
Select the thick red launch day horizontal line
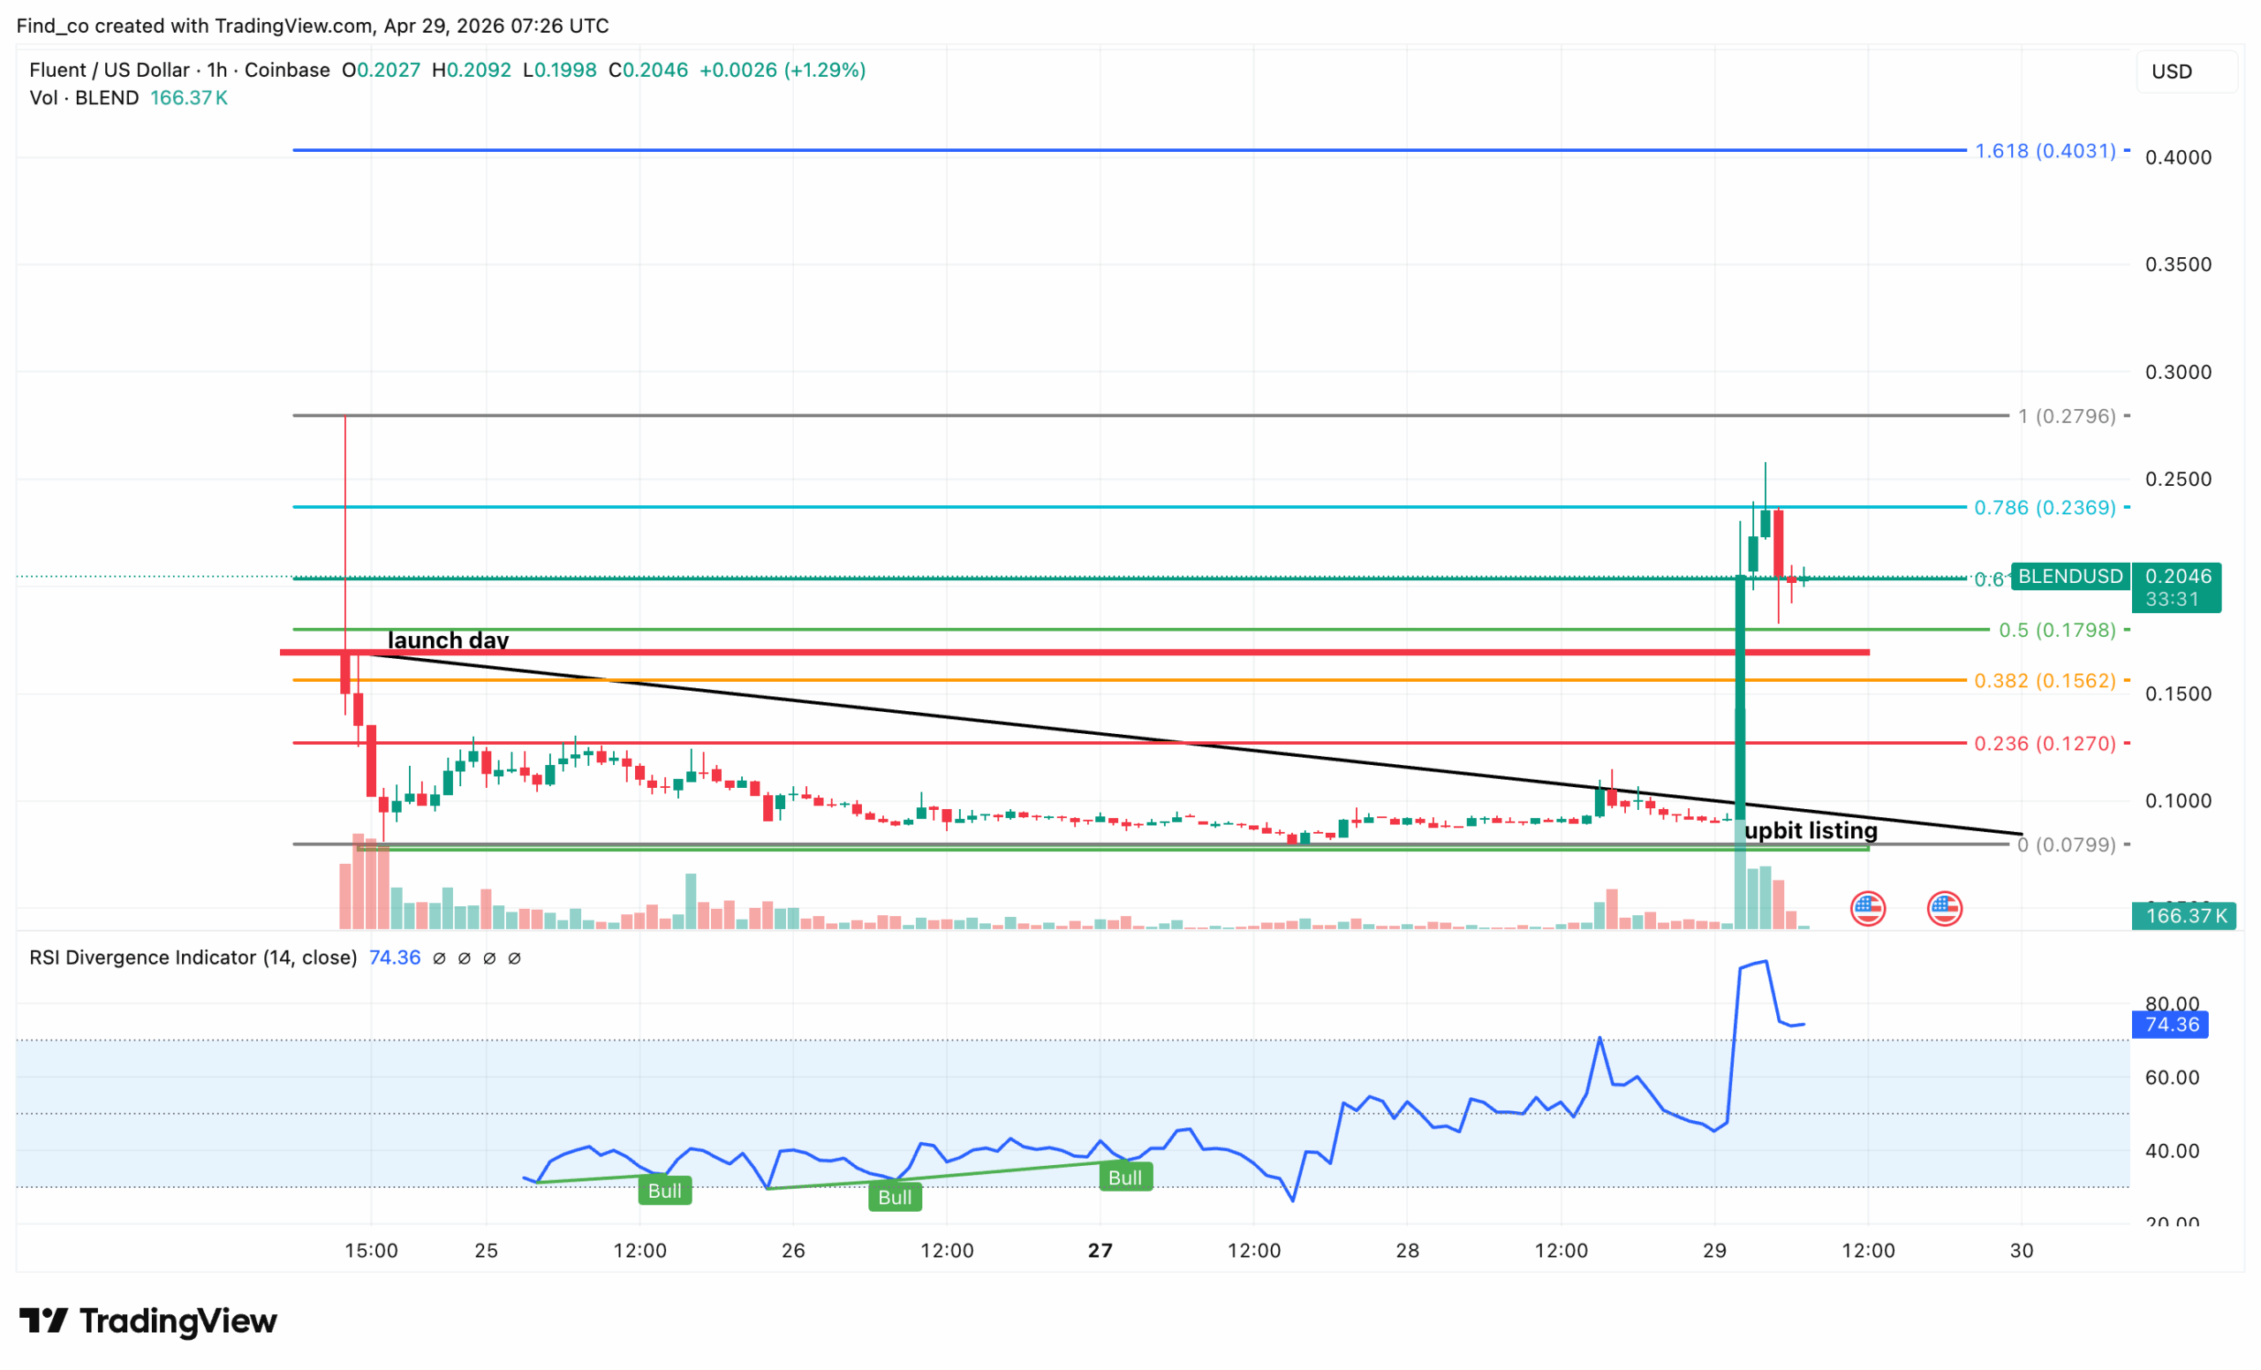point(1075,653)
